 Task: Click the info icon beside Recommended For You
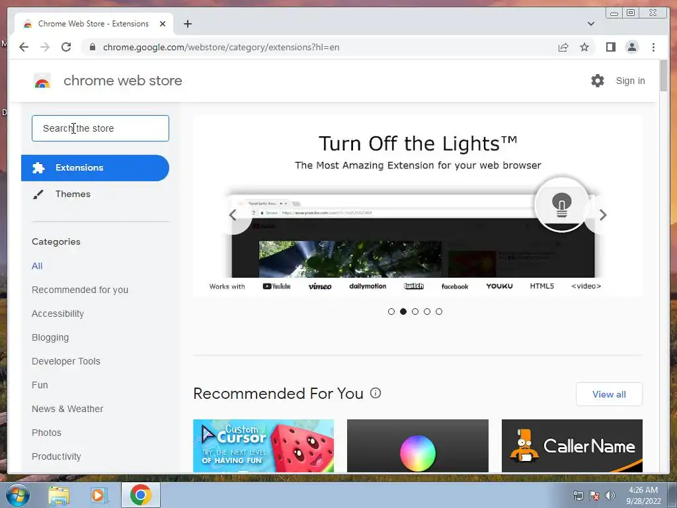pyautogui.click(x=376, y=393)
